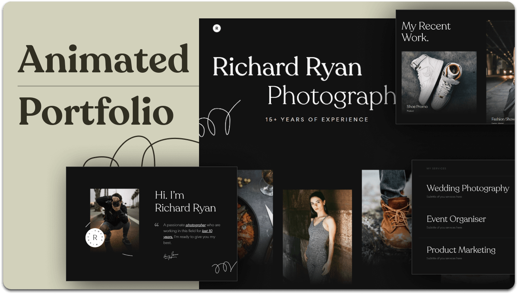
Task: Click the 'My Recent Work.' heading
Action: 426,32
